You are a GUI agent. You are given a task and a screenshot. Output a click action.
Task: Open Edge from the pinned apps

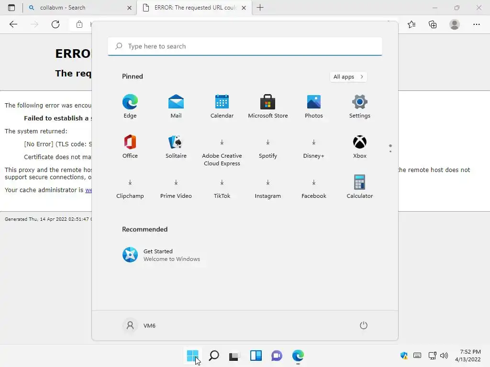(x=130, y=106)
